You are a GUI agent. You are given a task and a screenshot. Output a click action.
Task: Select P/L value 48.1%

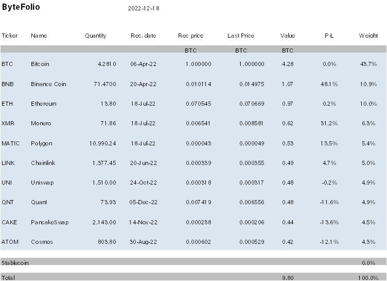pyautogui.click(x=329, y=84)
